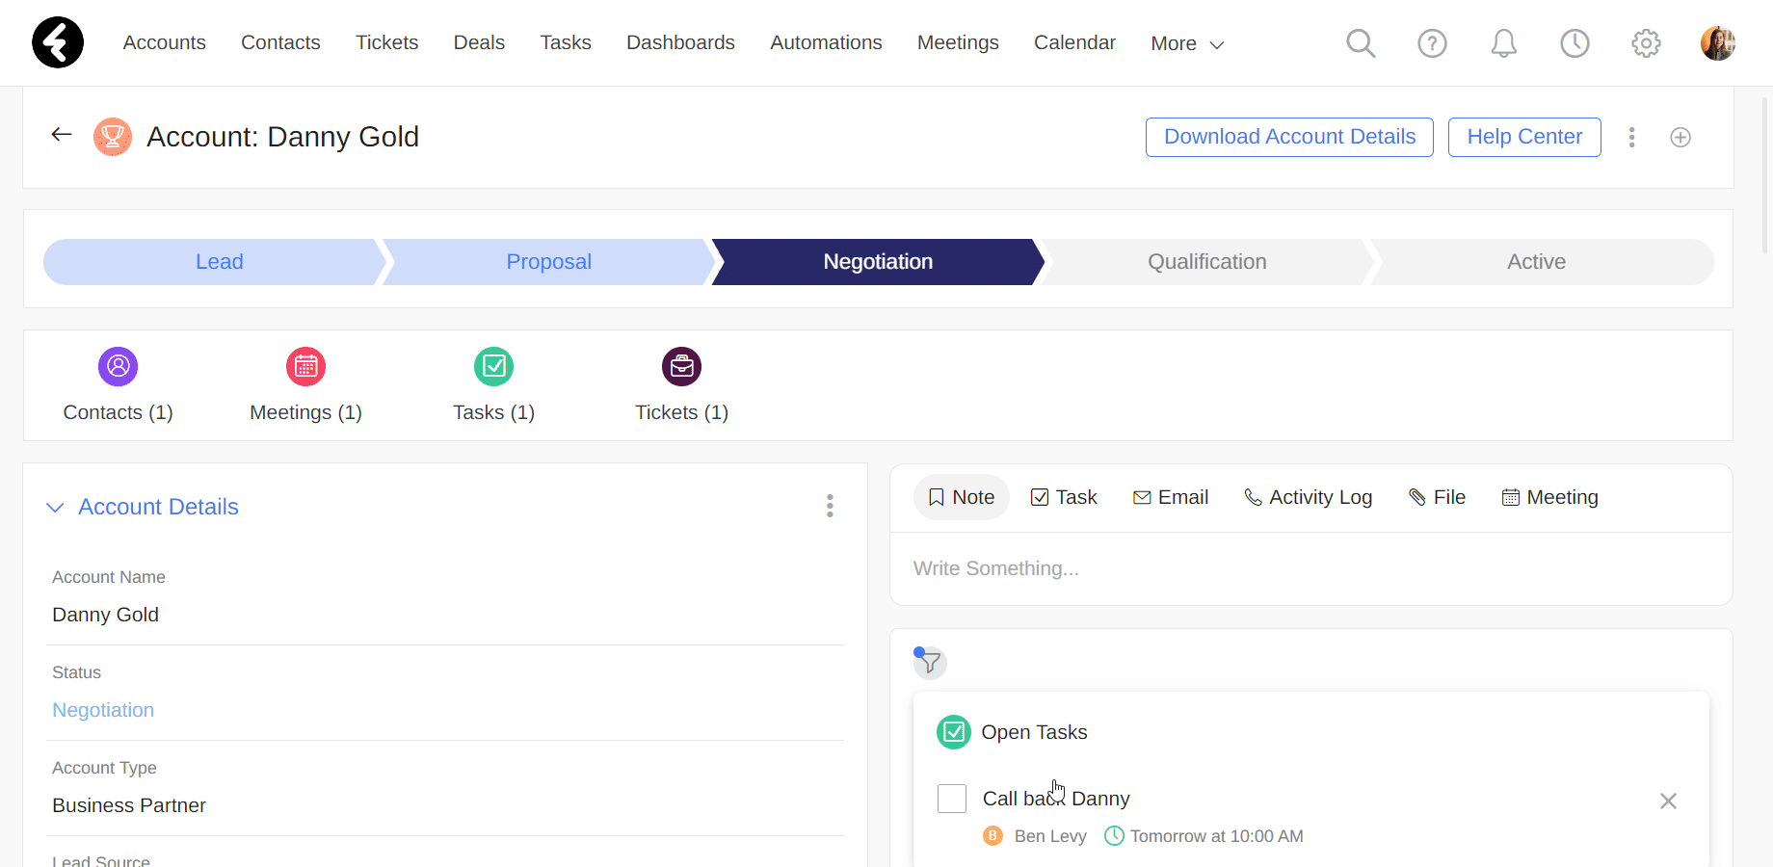Click Ben Levy's orange avatar badge

992,835
